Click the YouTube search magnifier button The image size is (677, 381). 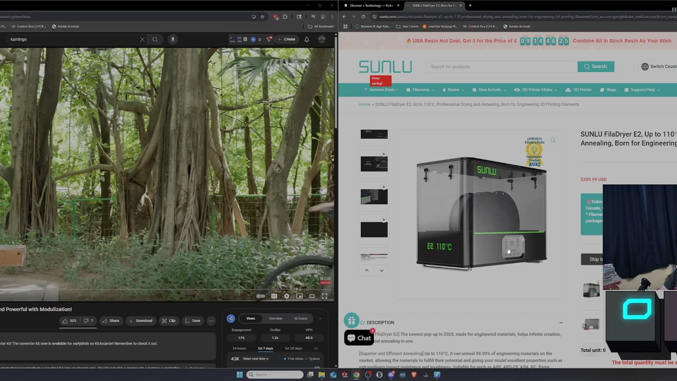155,39
